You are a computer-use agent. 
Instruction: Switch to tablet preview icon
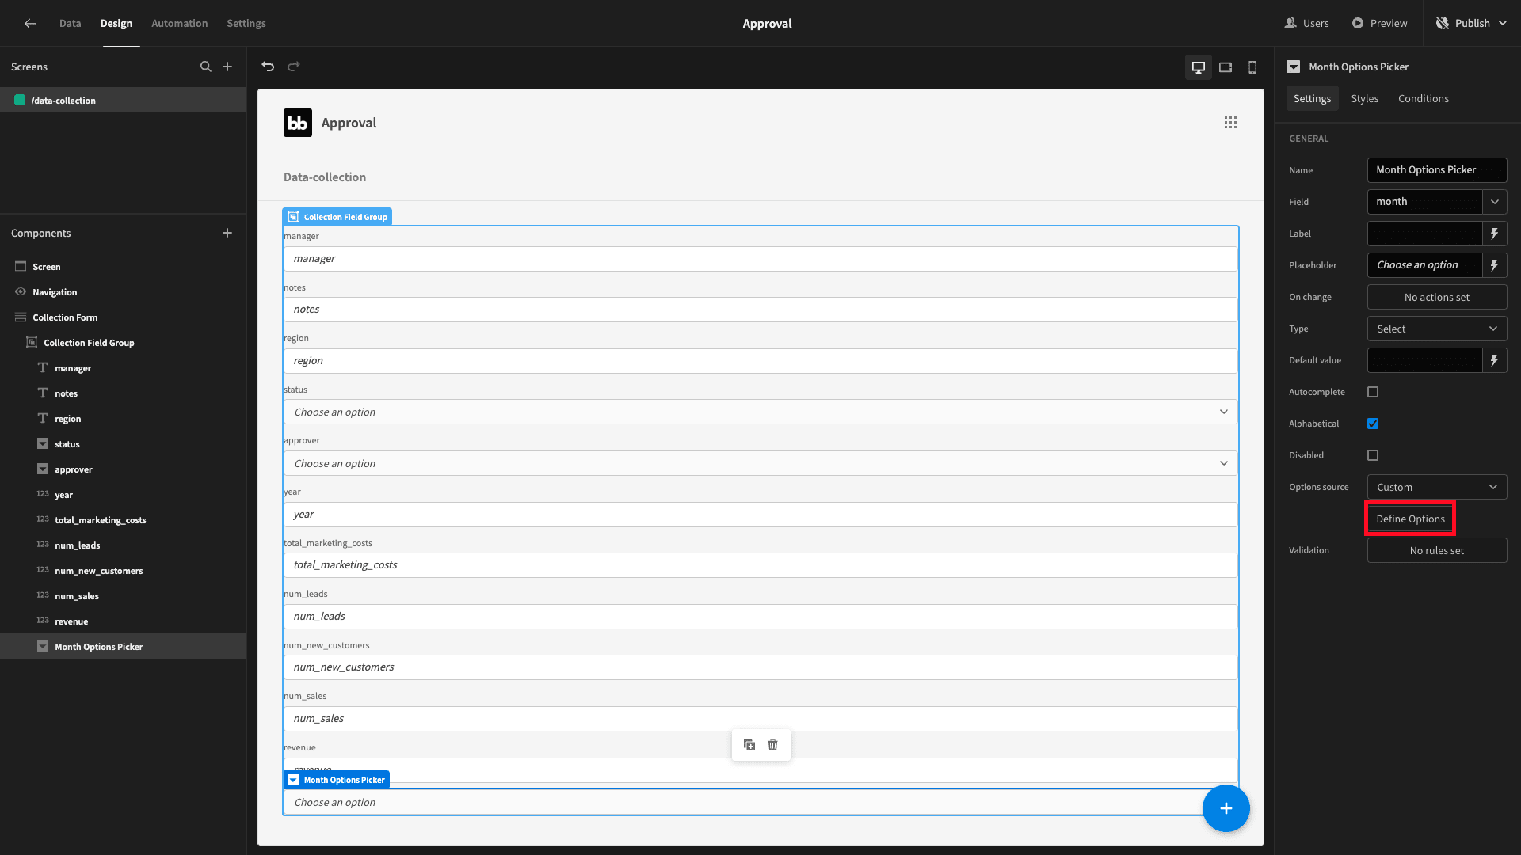pyautogui.click(x=1226, y=67)
